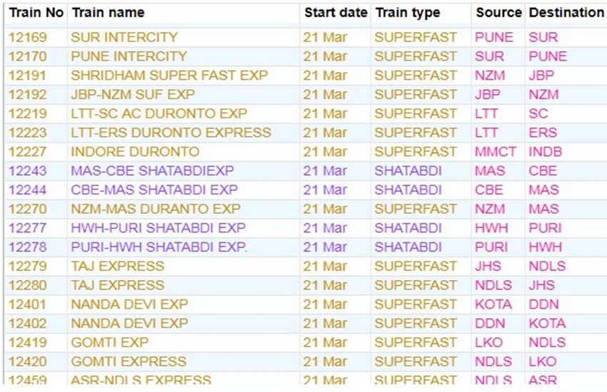This screenshot has height=392, width=607.
Task: Click train number 12244
Action: (28, 190)
